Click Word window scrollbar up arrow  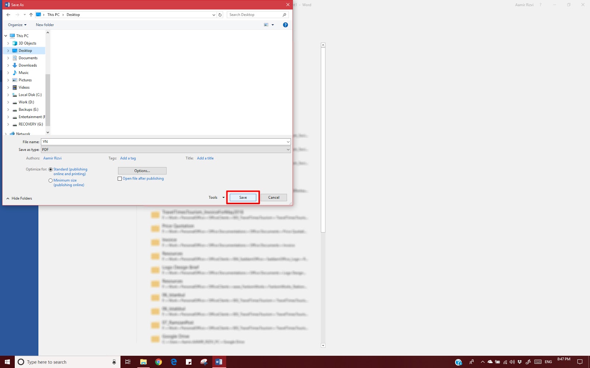(323, 45)
